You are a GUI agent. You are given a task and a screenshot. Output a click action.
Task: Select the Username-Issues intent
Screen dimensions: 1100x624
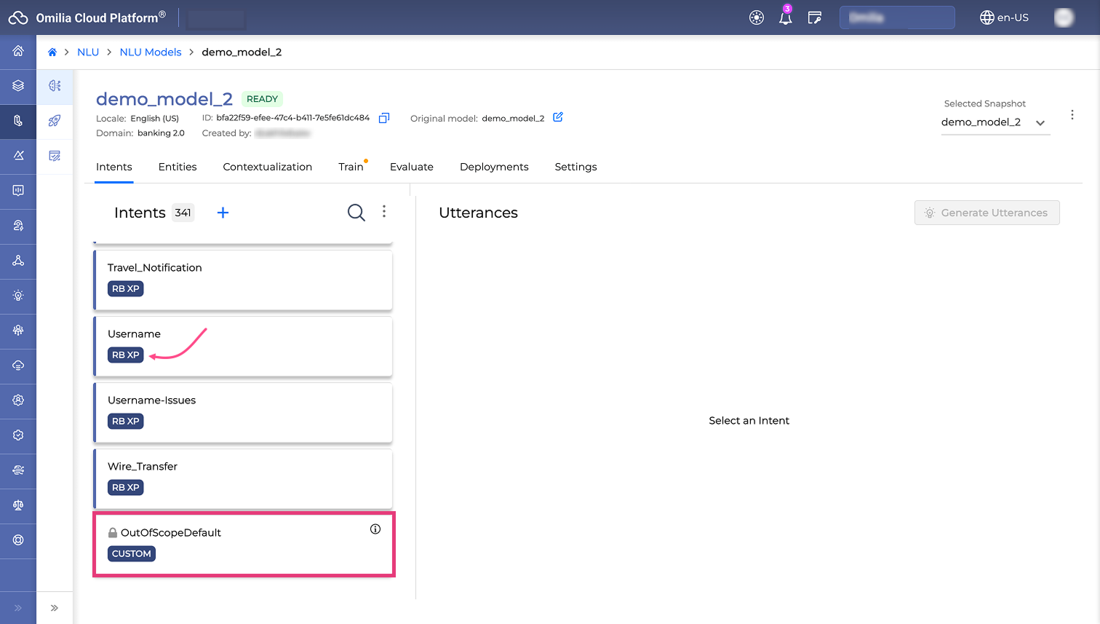243,413
